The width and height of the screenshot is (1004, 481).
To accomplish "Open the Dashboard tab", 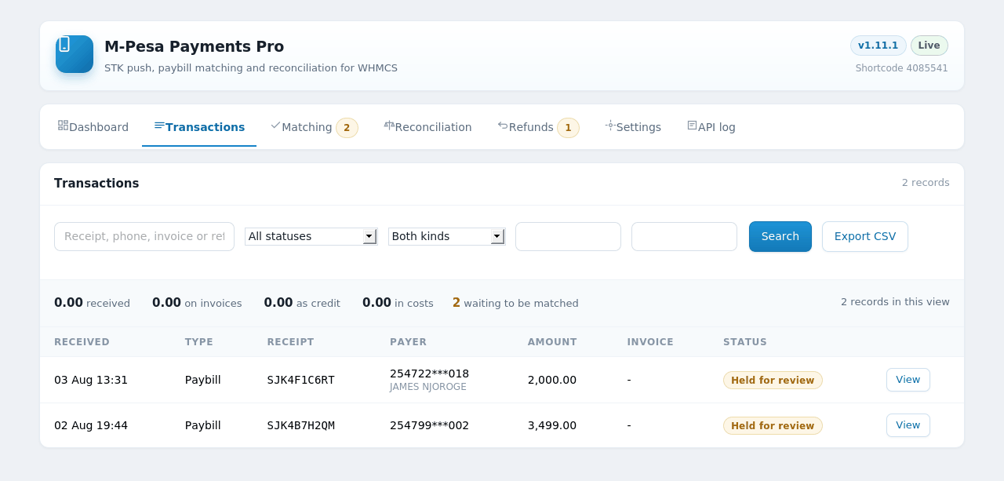I will point(93,127).
